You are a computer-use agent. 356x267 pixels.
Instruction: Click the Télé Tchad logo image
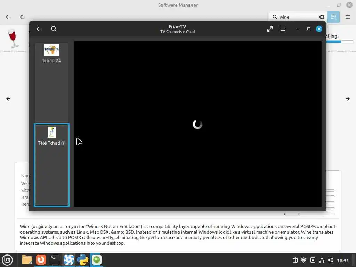51,132
